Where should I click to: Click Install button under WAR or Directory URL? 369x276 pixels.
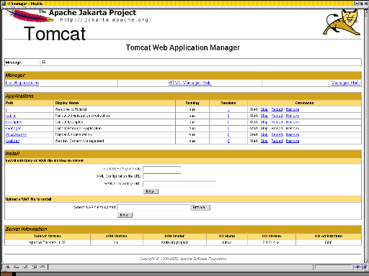pyautogui.click(x=151, y=191)
